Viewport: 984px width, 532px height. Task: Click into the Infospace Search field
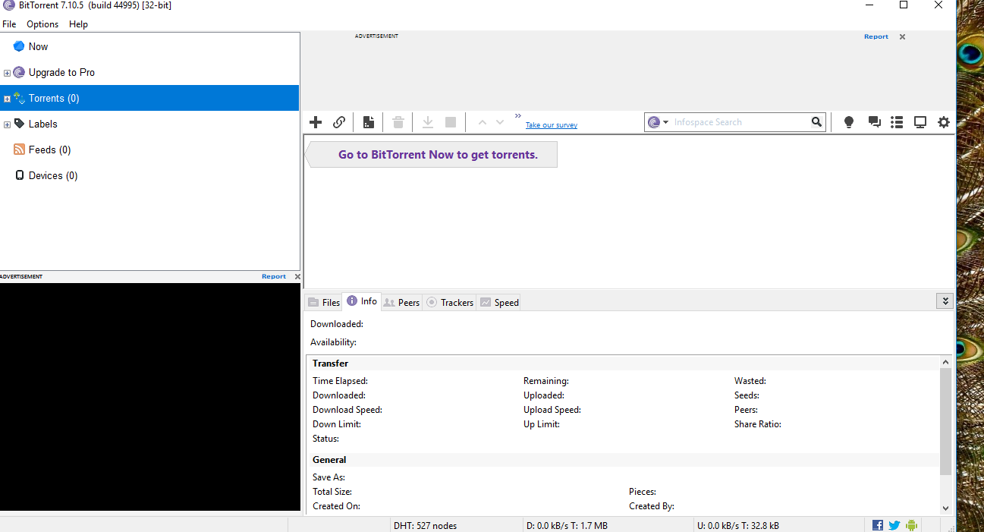(x=736, y=122)
